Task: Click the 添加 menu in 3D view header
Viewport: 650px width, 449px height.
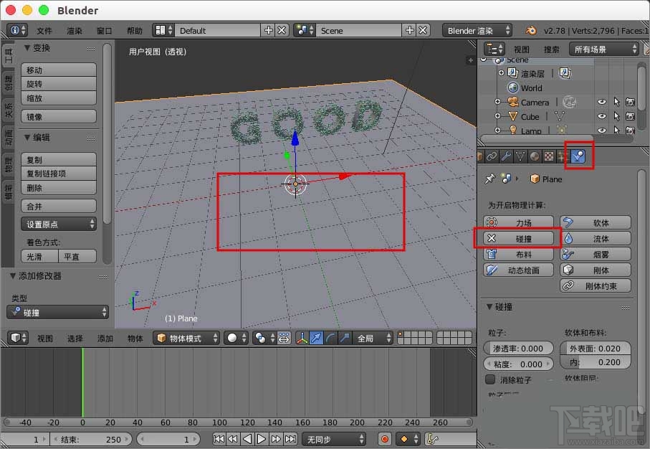Action: pyautogui.click(x=105, y=337)
